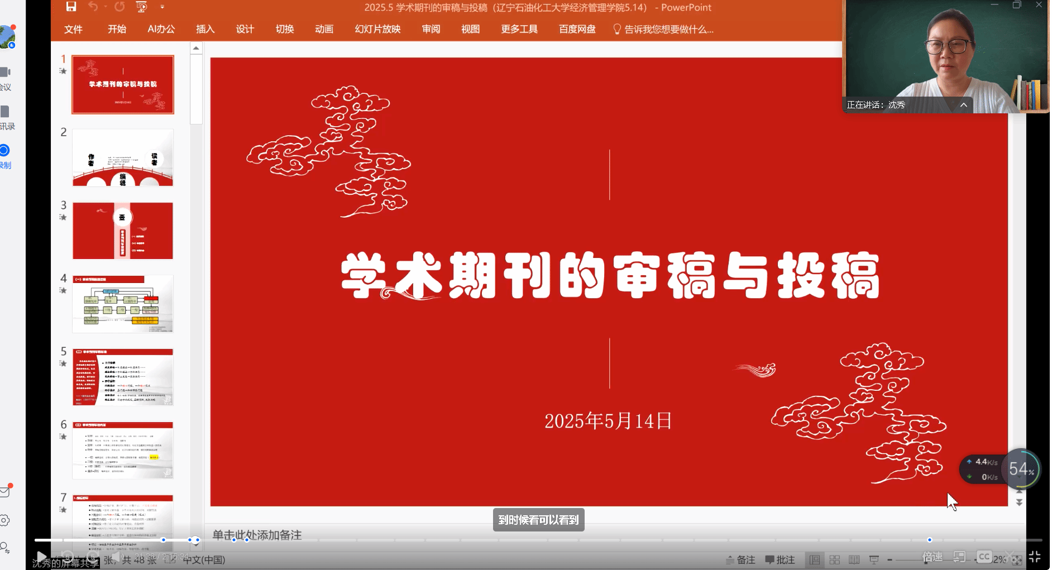Viewport: 1052px width, 570px height.
Task: Click the lightbulb icon beside Tell Me box
Action: pyautogui.click(x=617, y=29)
